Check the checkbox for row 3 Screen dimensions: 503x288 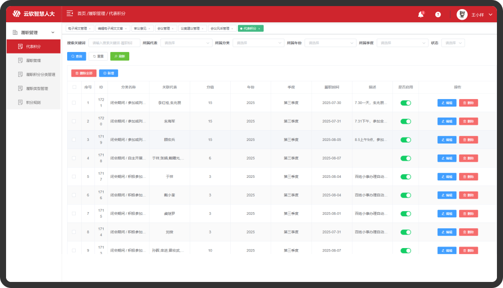pos(74,139)
